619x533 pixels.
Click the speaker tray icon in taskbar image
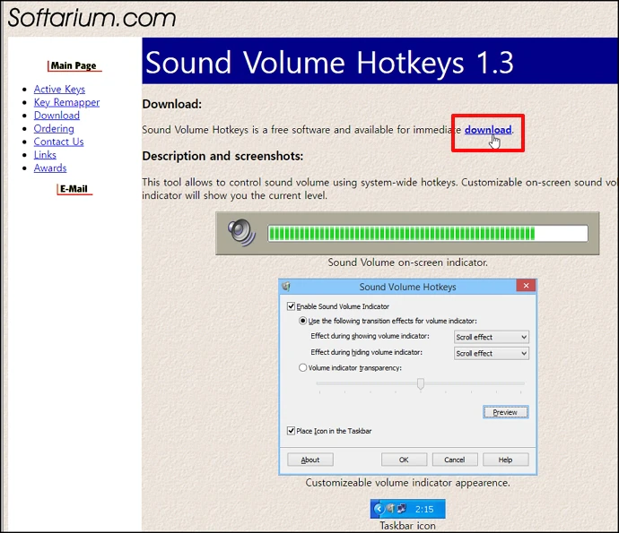(x=390, y=509)
